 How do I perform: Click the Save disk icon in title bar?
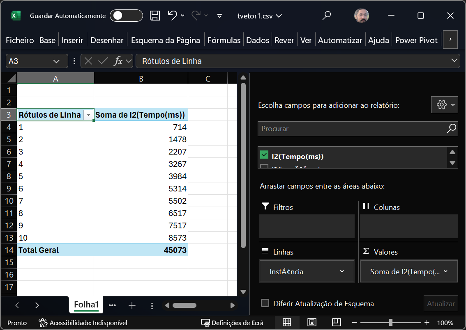[155, 16]
